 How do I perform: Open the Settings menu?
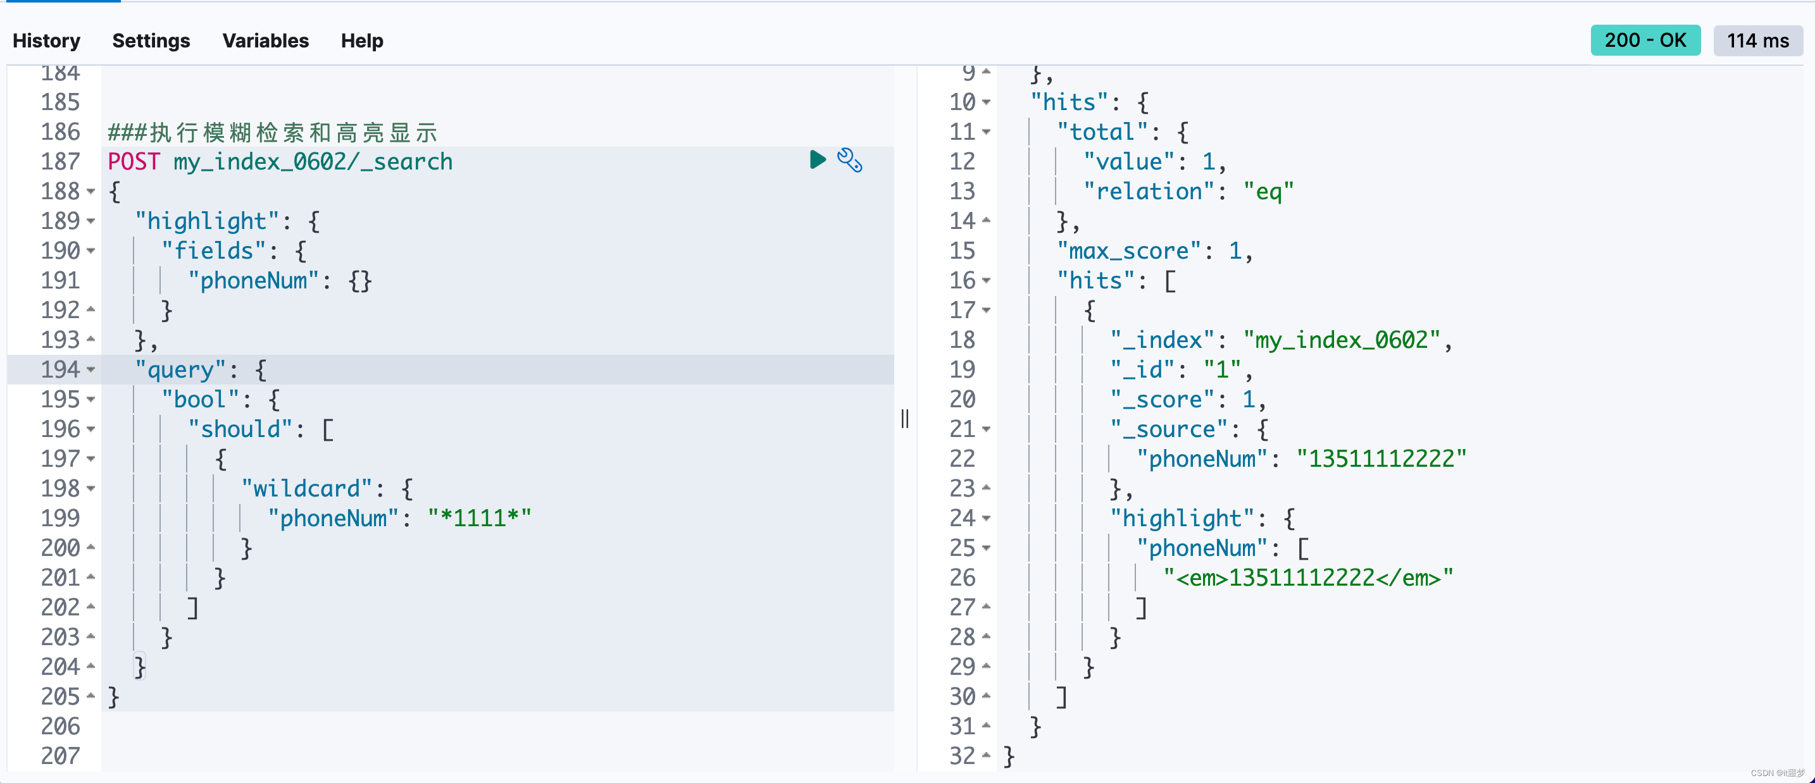click(151, 41)
